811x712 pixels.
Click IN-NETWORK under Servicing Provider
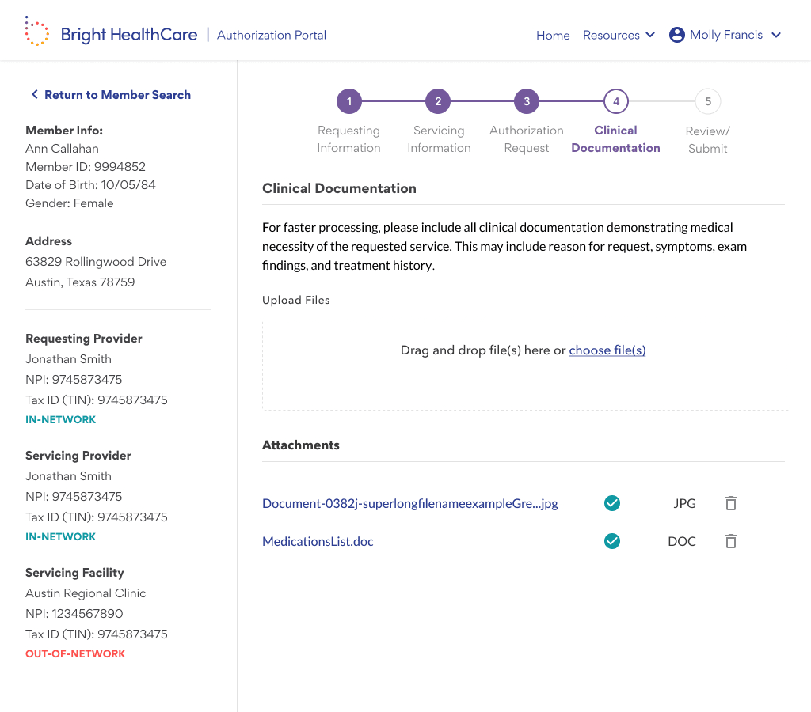60,536
